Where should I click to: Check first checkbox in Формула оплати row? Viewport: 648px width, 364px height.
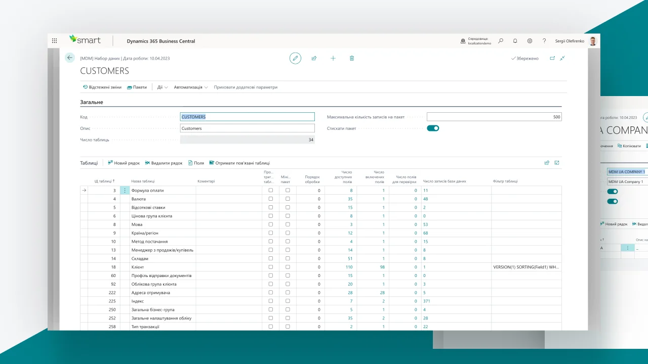tap(271, 191)
